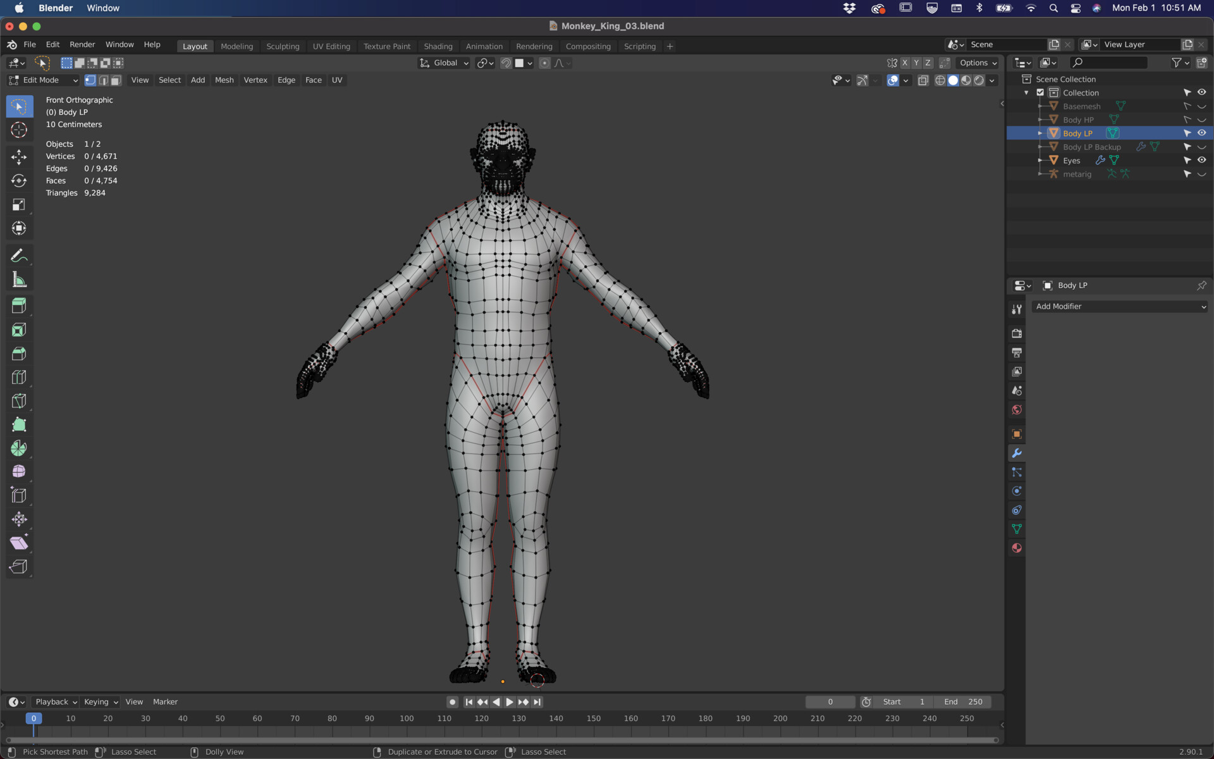1214x759 pixels.
Task: Click the white color swatch in the header
Action: click(520, 63)
